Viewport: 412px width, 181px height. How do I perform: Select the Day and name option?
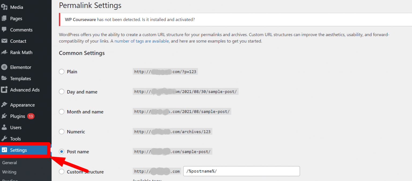pos(61,91)
